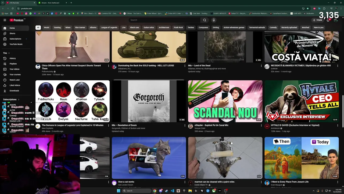This screenshot has height=194, width=344.
Task: Open Chrome from the taskbar
Action: click(x=155, y=191)
